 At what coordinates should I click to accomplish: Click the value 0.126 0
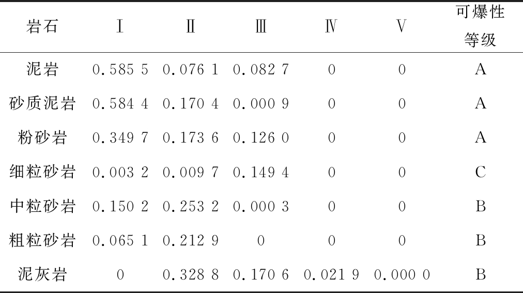tap(260, 138)
